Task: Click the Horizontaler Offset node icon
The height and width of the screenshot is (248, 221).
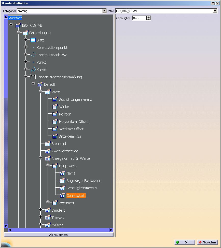Action: pyautogui.click(x=55, y=121)
